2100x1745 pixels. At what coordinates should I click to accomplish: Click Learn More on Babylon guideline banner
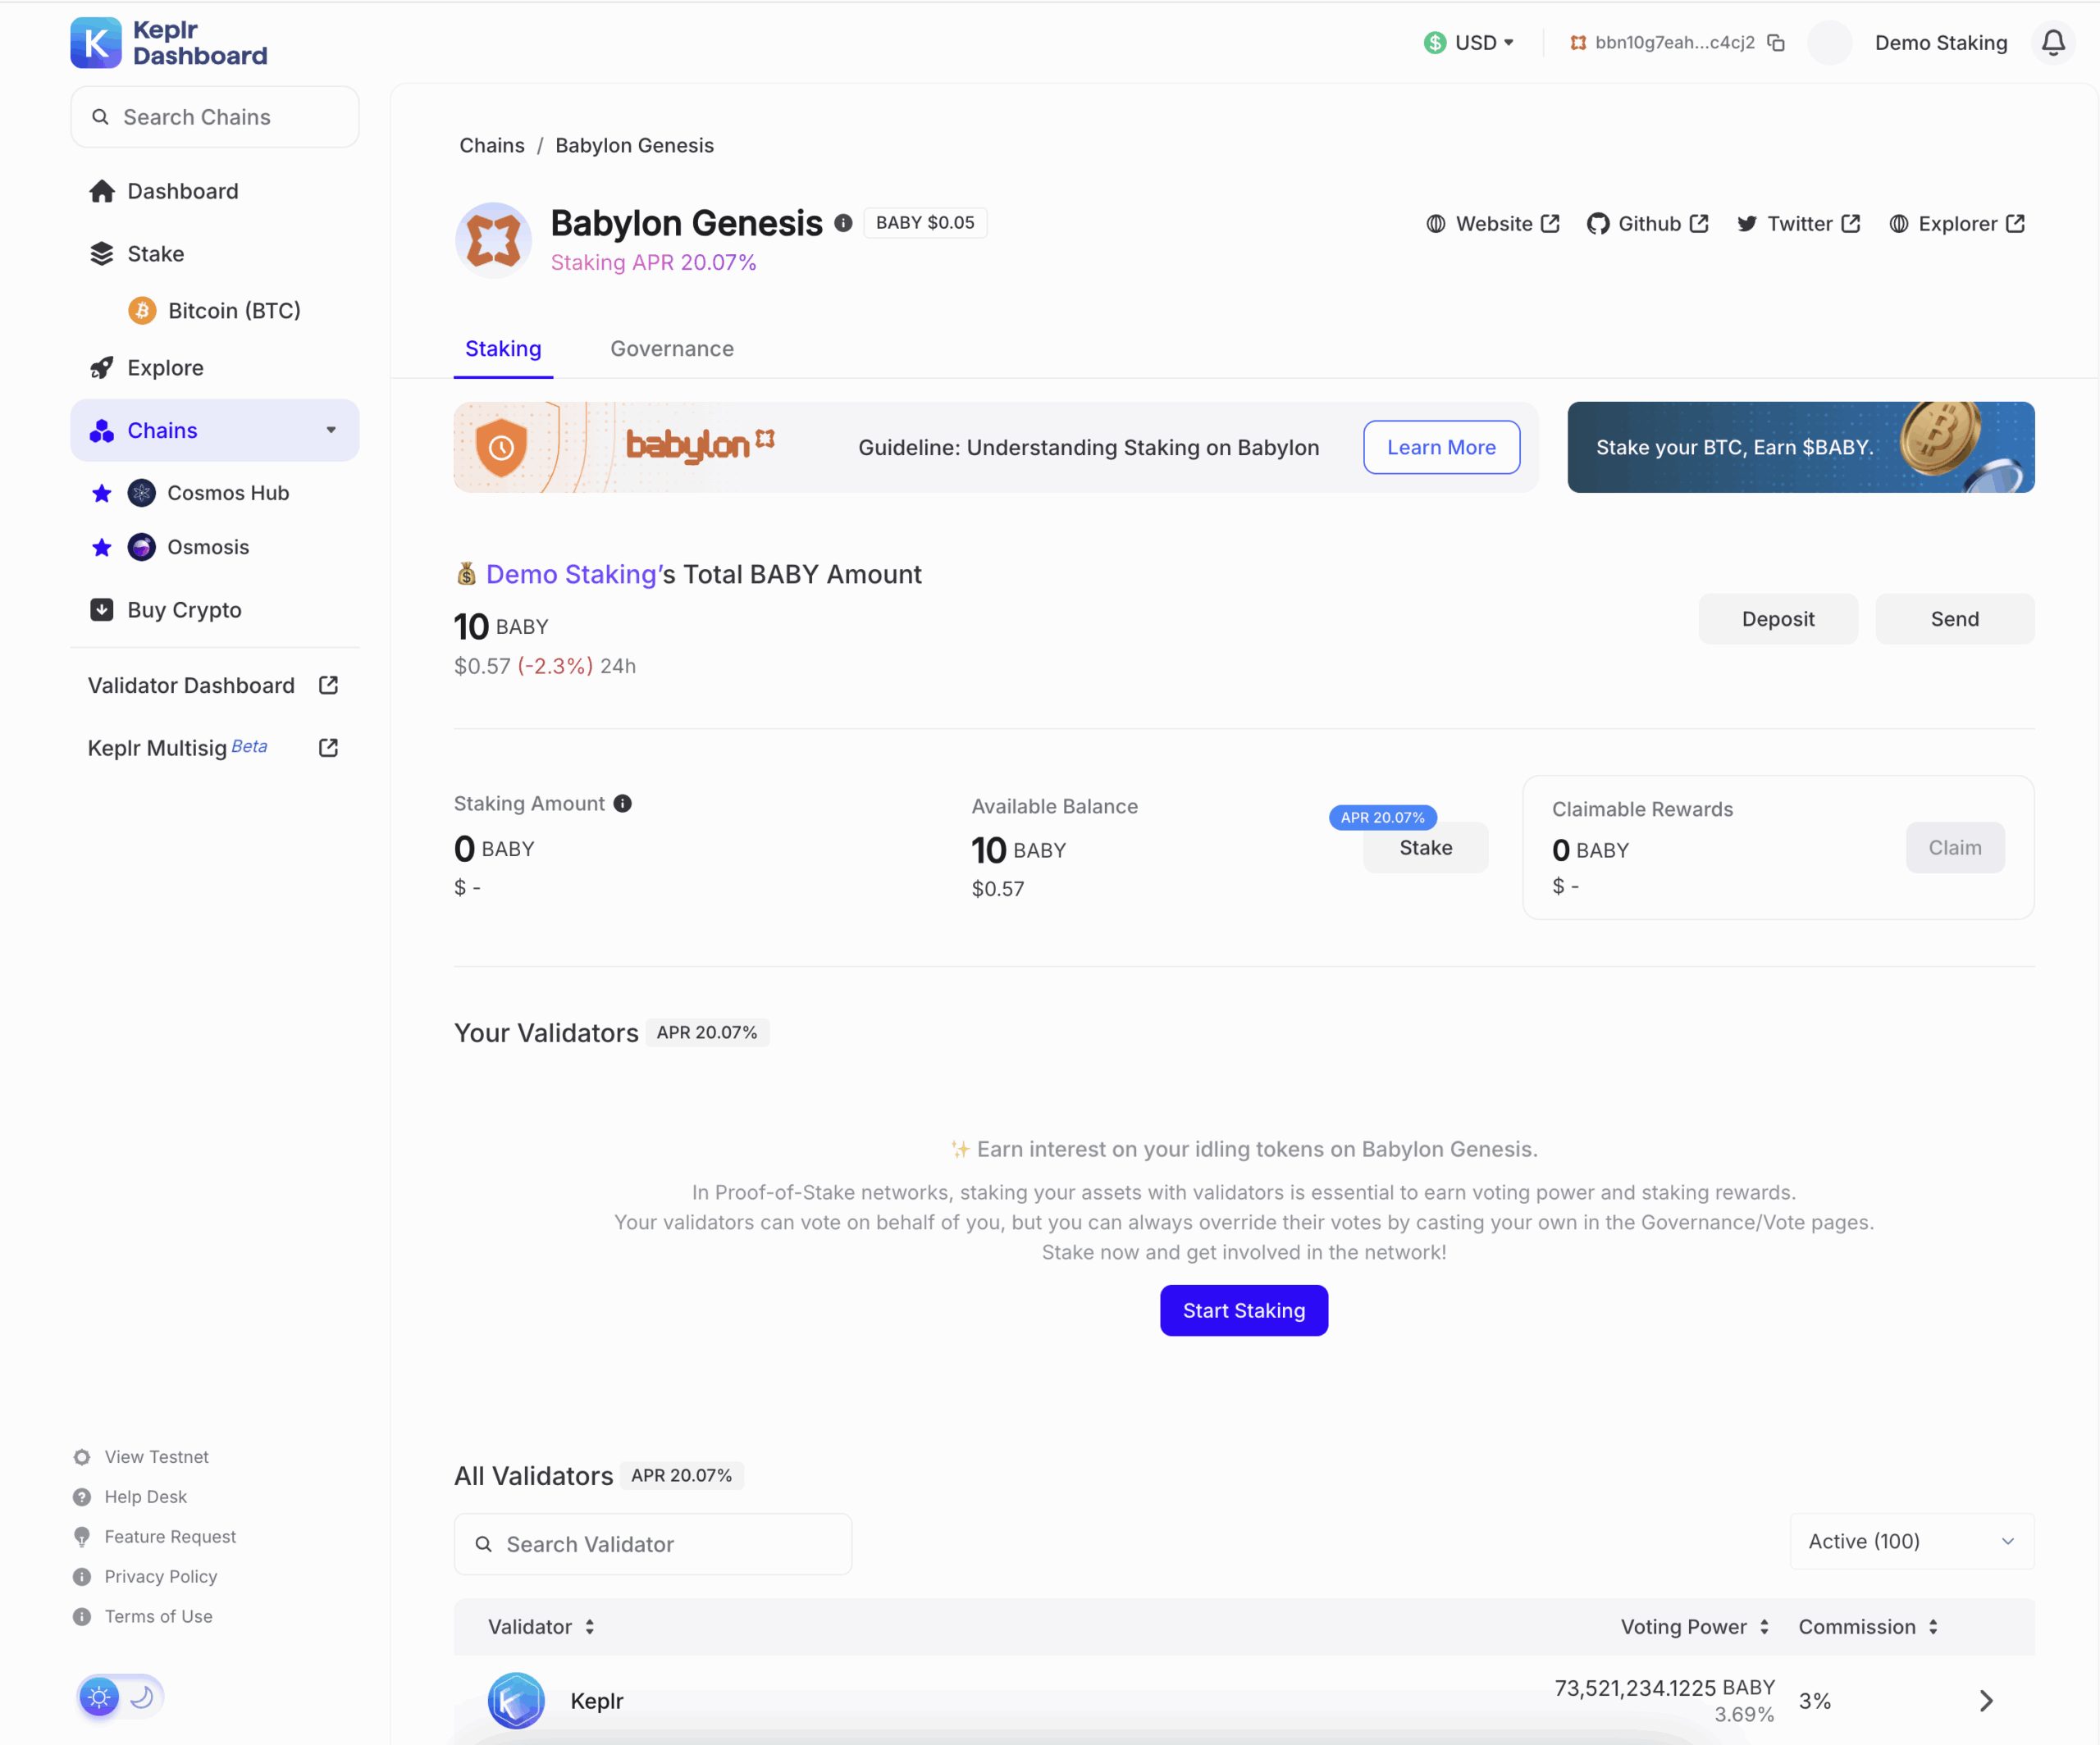(1441, 448)
